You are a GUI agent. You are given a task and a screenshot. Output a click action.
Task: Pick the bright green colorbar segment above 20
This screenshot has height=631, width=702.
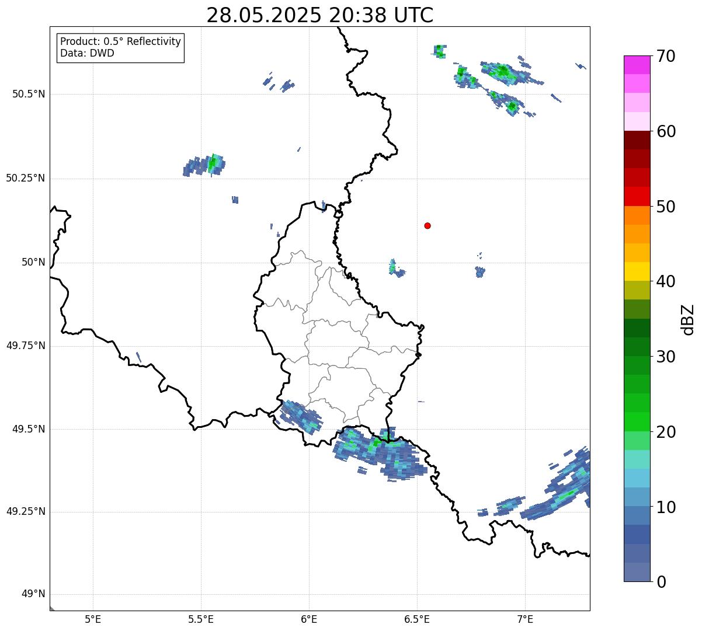[x=637, y=422]
